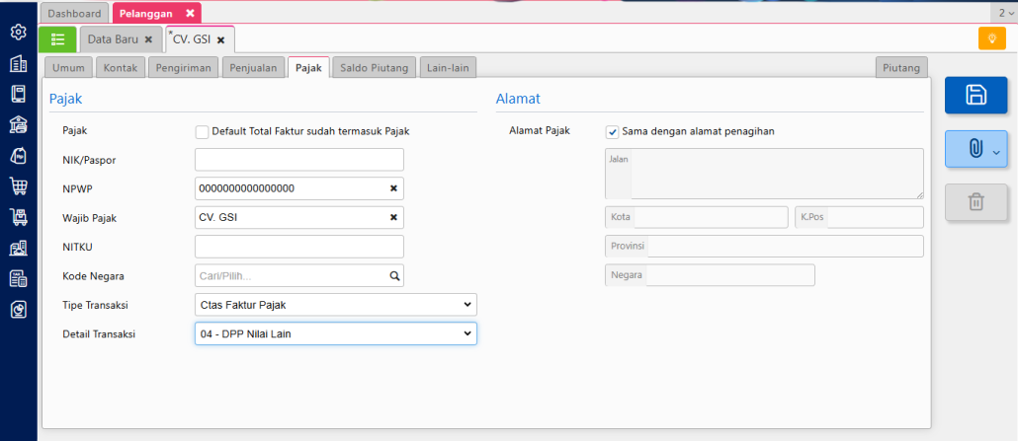
Task: Open the Dashboard tab
Action: (x=75, y=13)
